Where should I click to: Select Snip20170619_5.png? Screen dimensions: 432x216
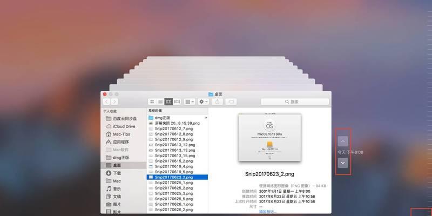coord(178,172)
